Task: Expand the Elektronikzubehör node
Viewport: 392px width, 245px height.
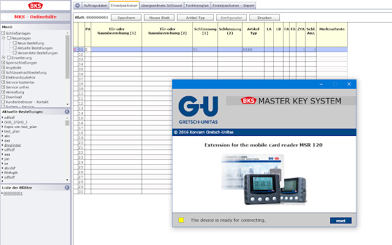Action: tap(3, 77)
